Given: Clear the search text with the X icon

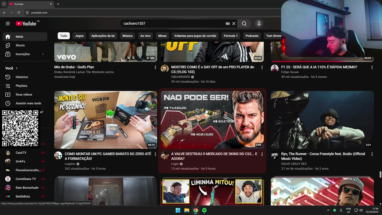Looking at the screenshot, I should 234,24.
